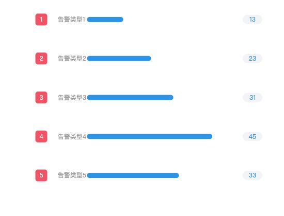
Task: Select the 告警类型2 label
Action: [72, 59]
